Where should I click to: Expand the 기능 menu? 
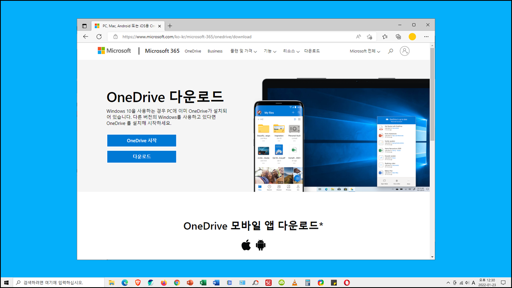[x=270, y=51]
